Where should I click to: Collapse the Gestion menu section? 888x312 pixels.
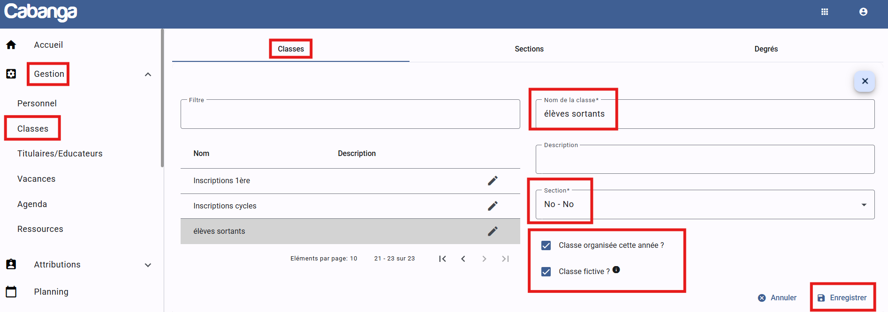coord(148,74)
